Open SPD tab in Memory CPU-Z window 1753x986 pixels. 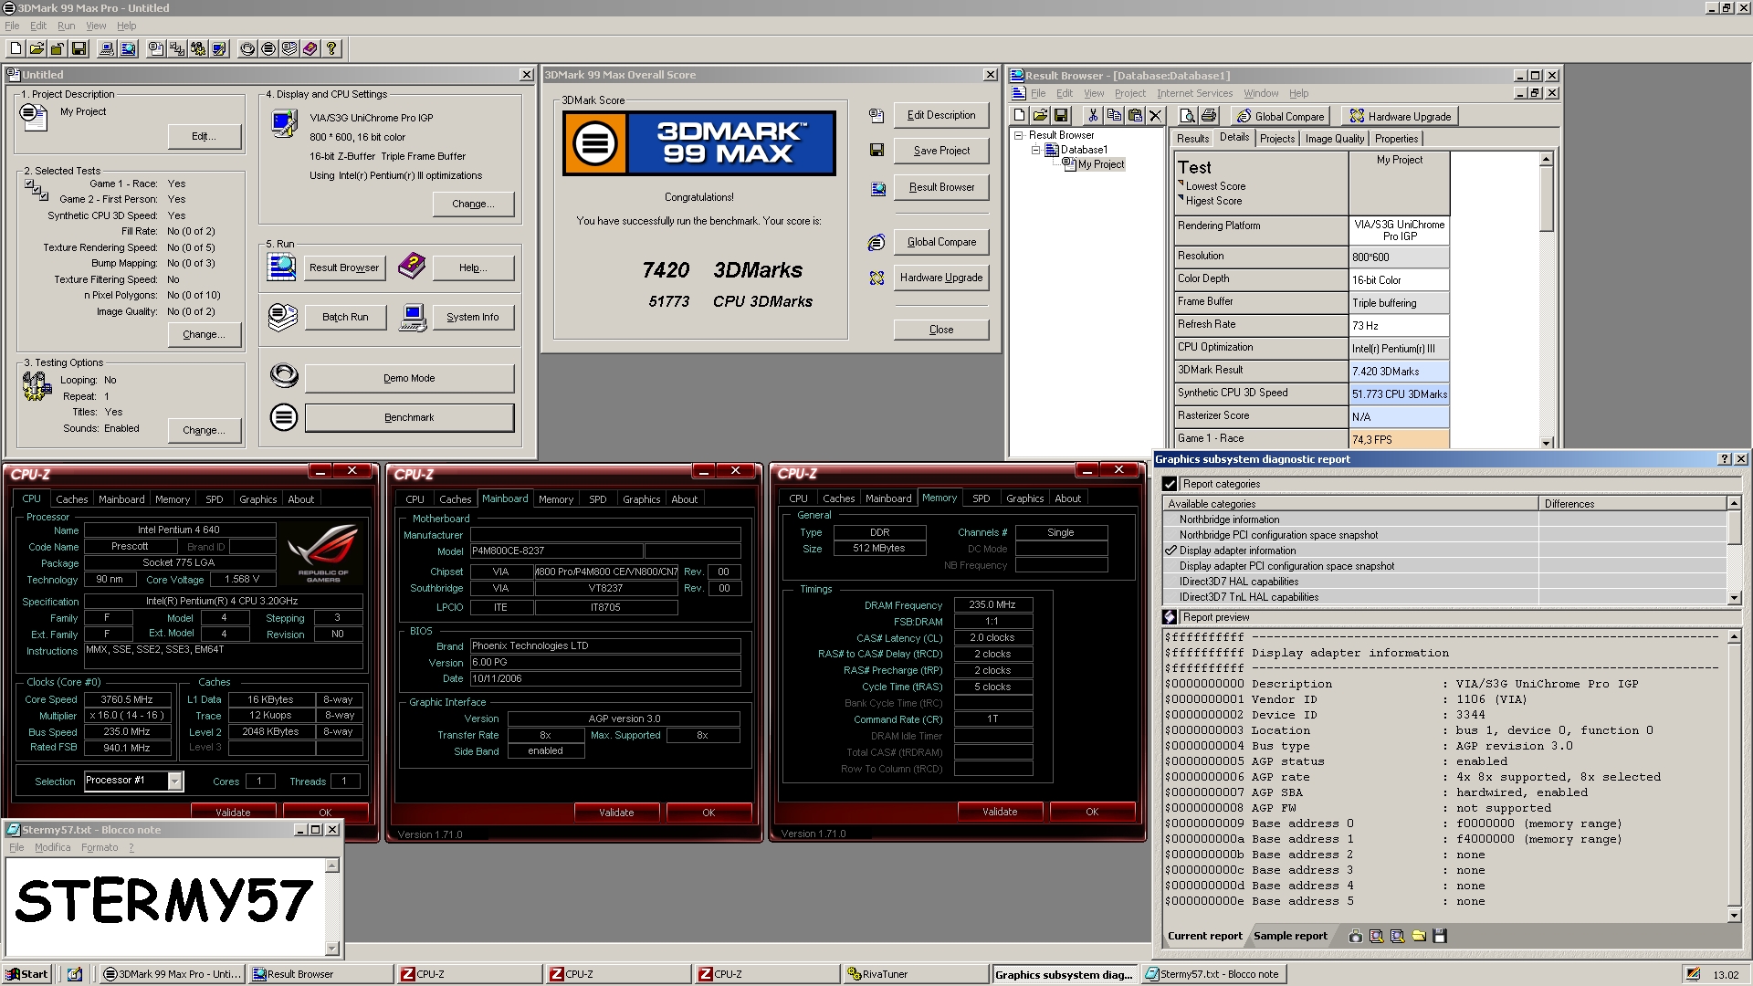(981, 498)
